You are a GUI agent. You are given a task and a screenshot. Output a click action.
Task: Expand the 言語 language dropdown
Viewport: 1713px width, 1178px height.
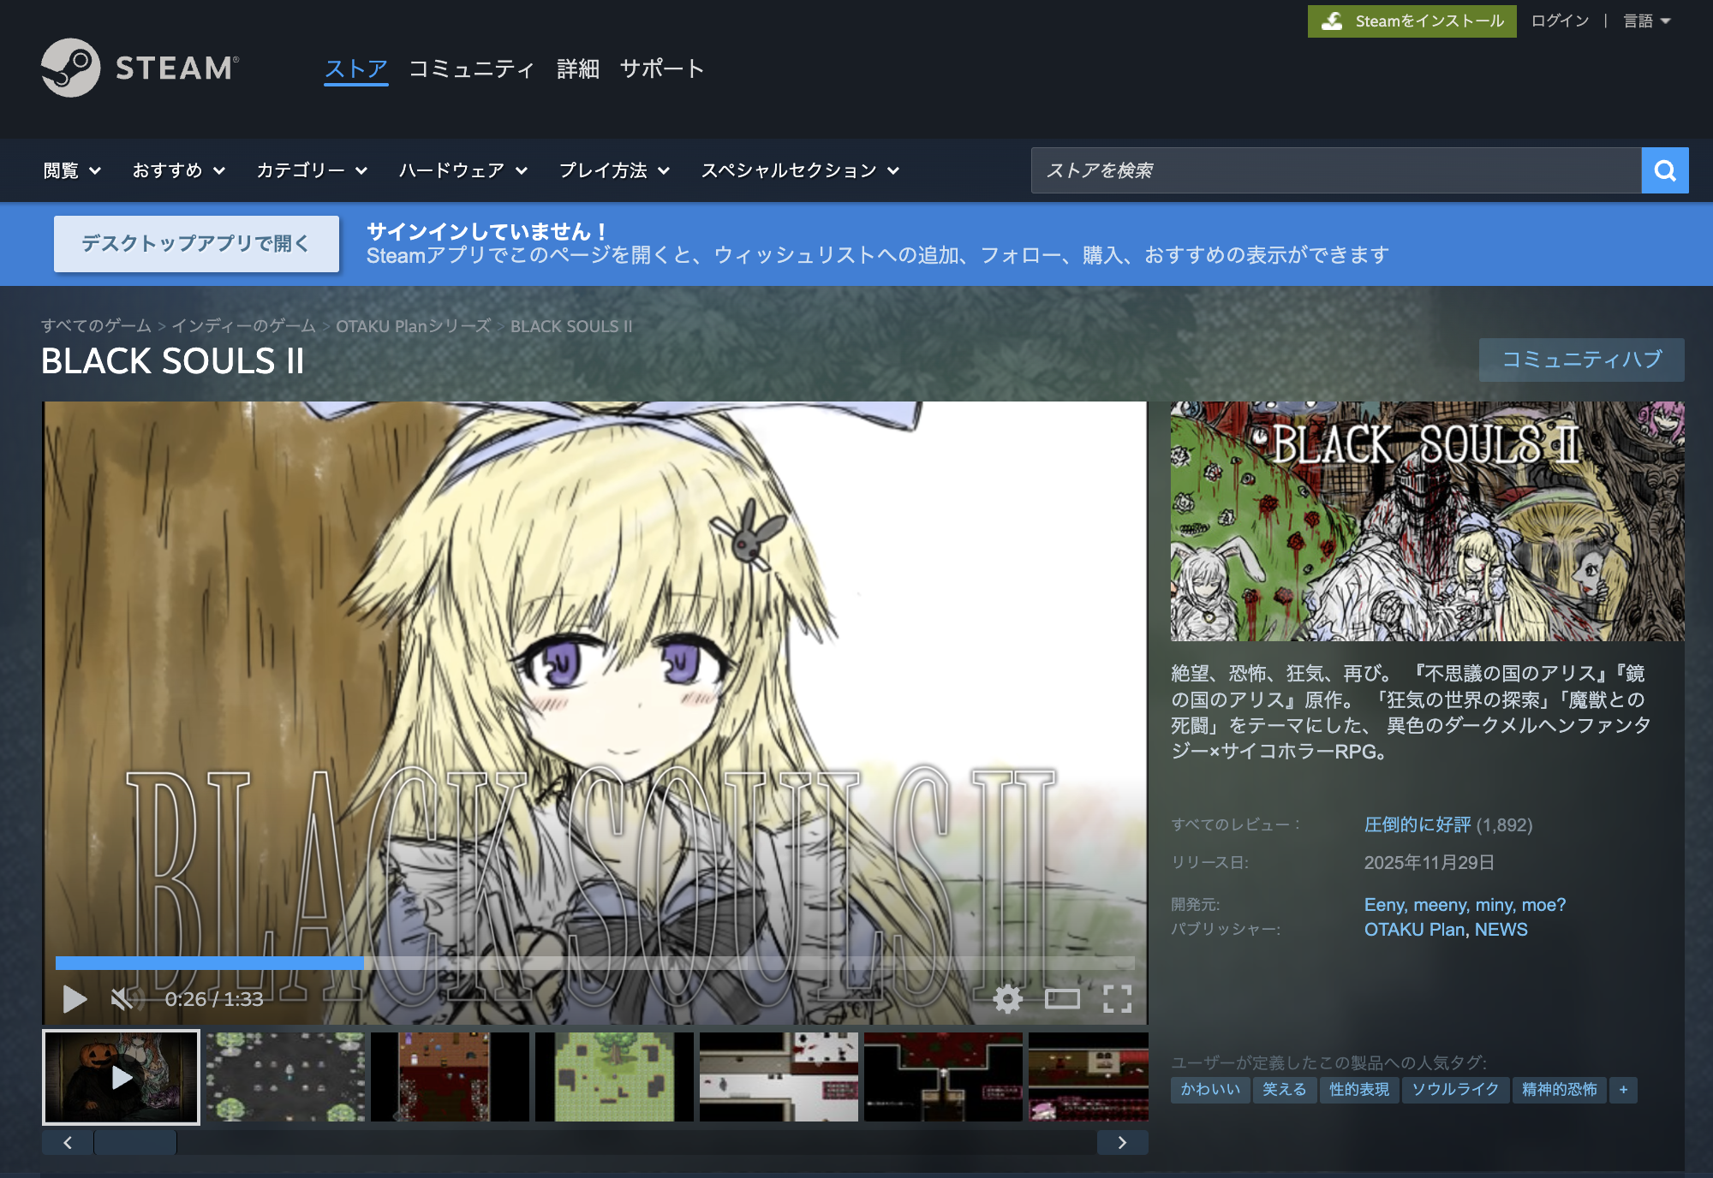click(1646, 21)
